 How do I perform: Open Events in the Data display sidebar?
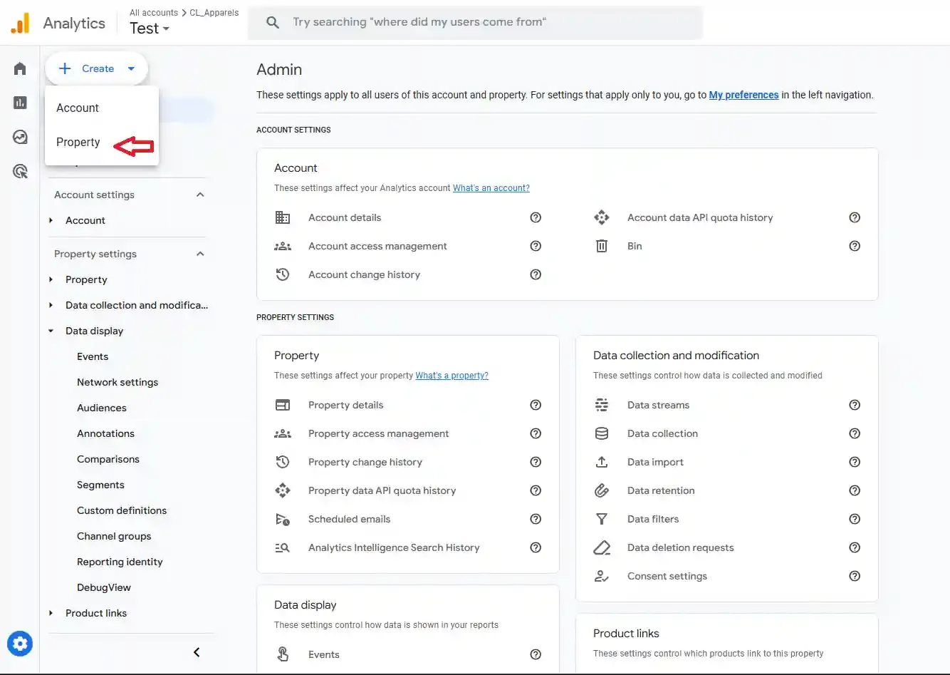click(x=93, y=356)
